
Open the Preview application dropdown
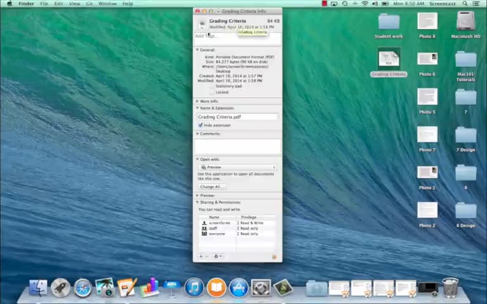[x=238, y=167]
